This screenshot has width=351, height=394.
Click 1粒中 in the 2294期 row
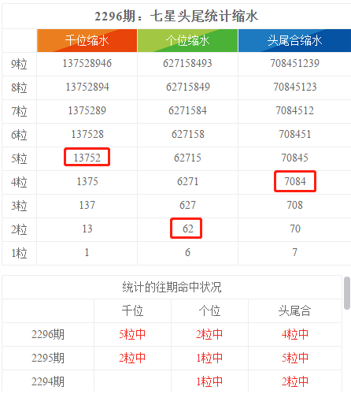pyautogui.click(x=209, y=381)
